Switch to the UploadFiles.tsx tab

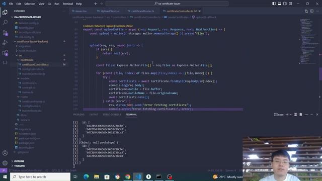[108, 11]
